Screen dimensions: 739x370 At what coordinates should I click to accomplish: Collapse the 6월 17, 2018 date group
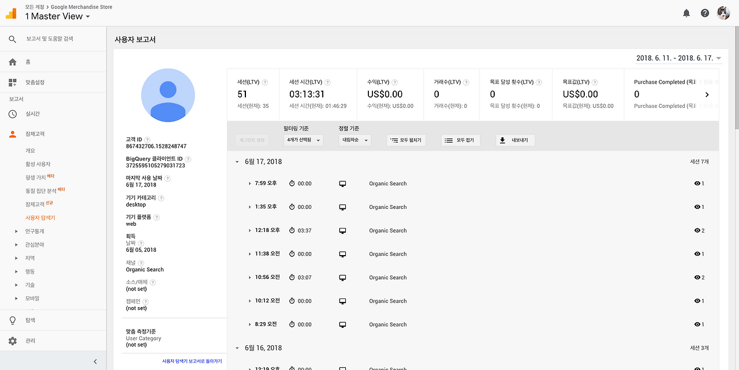pyautogui.click(x=237, y=162)
